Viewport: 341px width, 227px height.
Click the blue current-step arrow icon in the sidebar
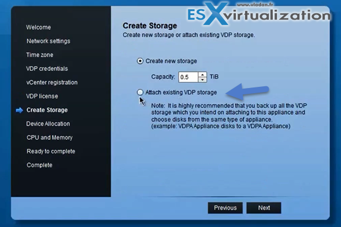(19, 110)
